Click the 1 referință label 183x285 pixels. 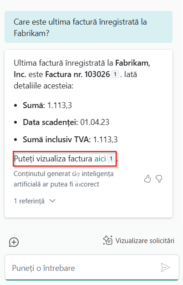[29, 201]
